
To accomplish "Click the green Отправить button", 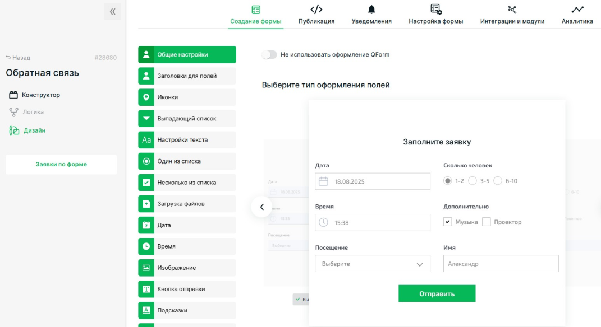I will (x=437, y=293).
